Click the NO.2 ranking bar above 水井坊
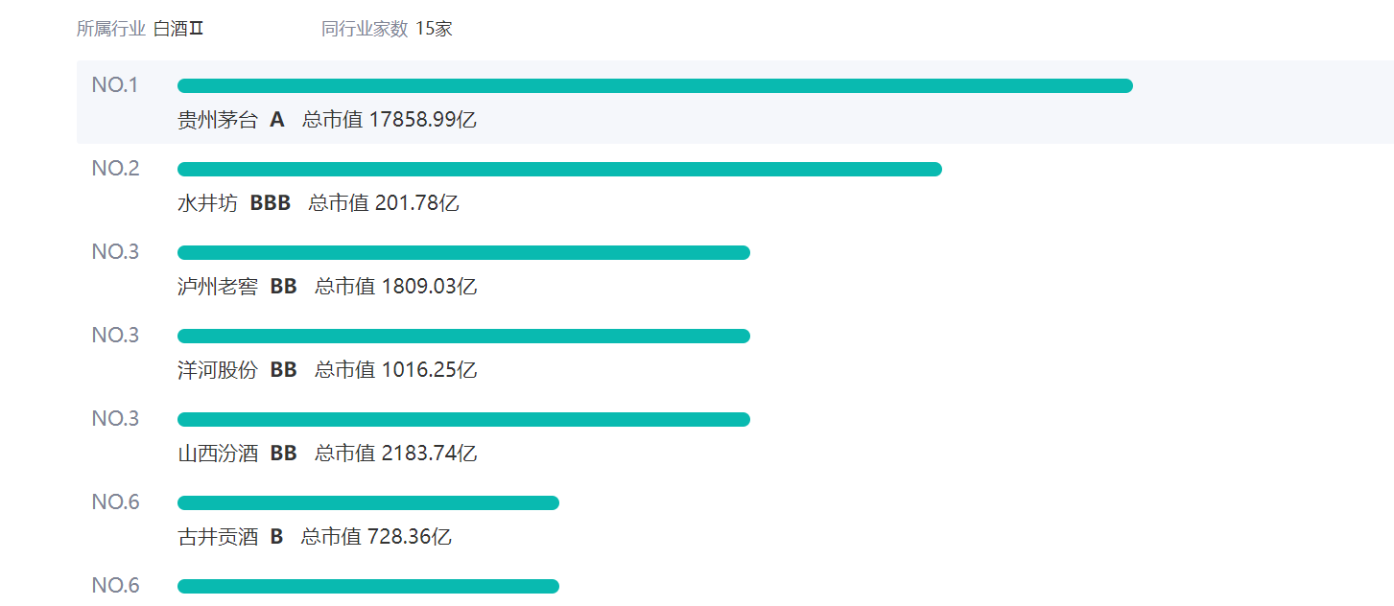This screenshot has width=1394, height=606. click(559, 170)
